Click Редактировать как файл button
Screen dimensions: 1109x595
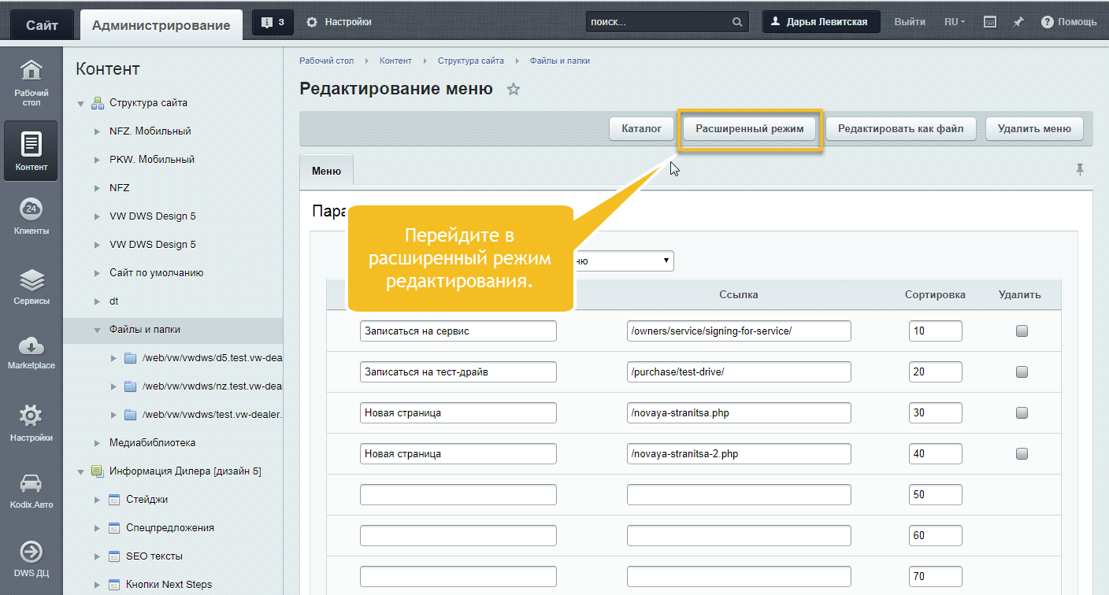pos(900,129)
